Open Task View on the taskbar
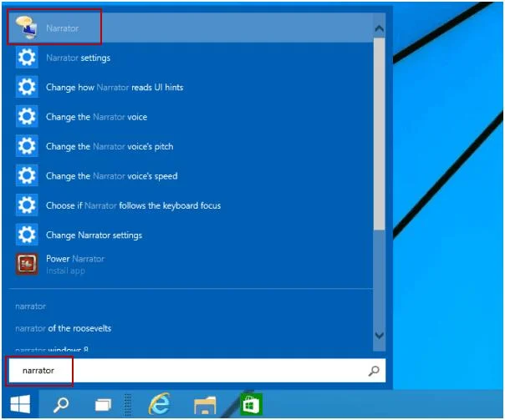Screen dimensions: 505x420 103,405
